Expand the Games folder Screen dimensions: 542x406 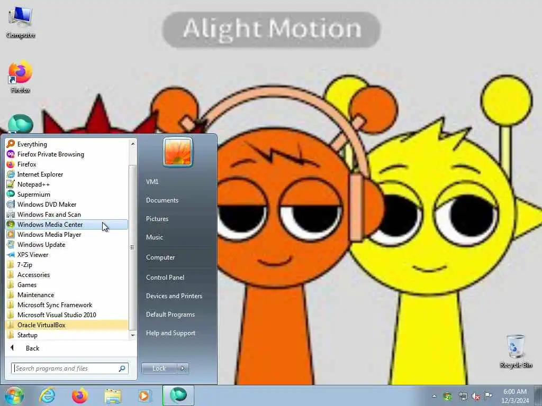[67, 284]
